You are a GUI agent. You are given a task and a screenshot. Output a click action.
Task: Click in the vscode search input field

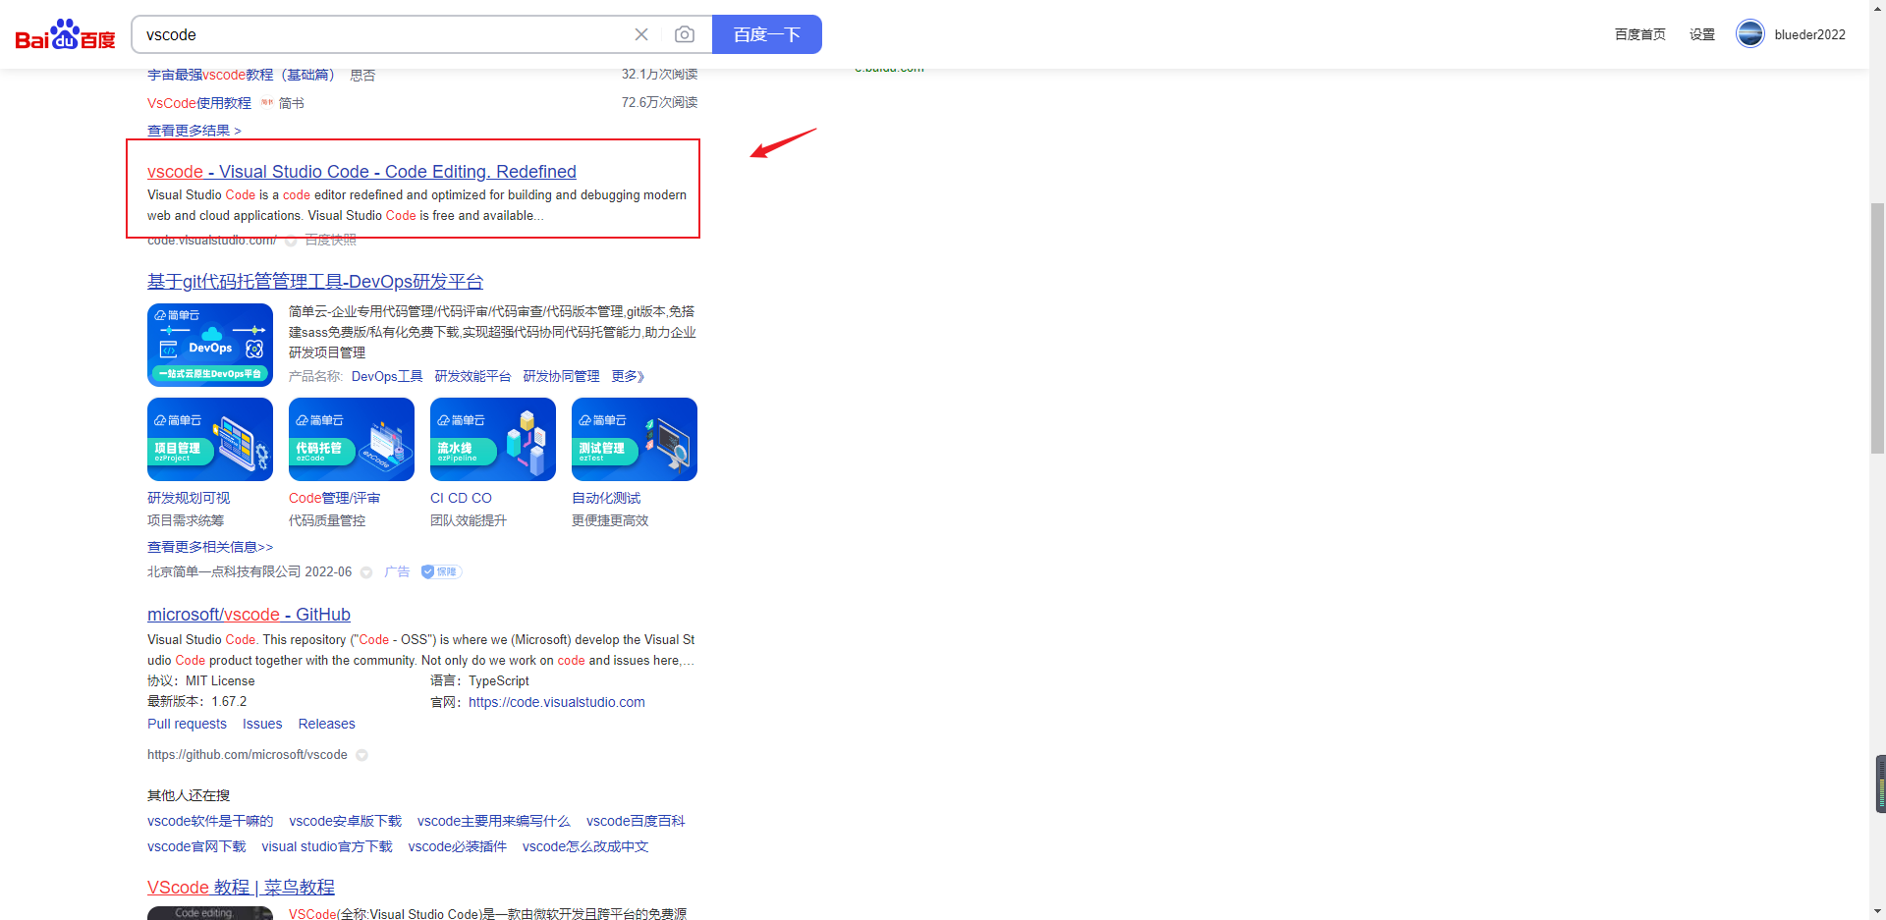pyautogui.click(x=383, y=34)
